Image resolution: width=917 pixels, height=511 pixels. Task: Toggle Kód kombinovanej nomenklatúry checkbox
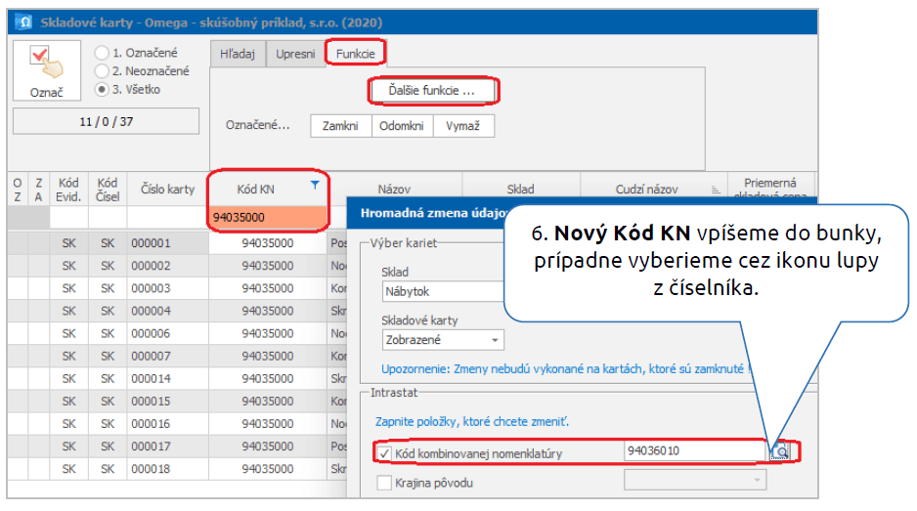384,452
